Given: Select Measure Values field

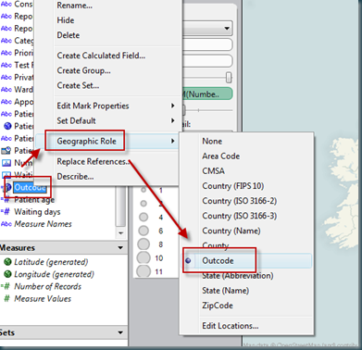Looking at the screenshot, I should pyautogui.click(x=43, y=299).
